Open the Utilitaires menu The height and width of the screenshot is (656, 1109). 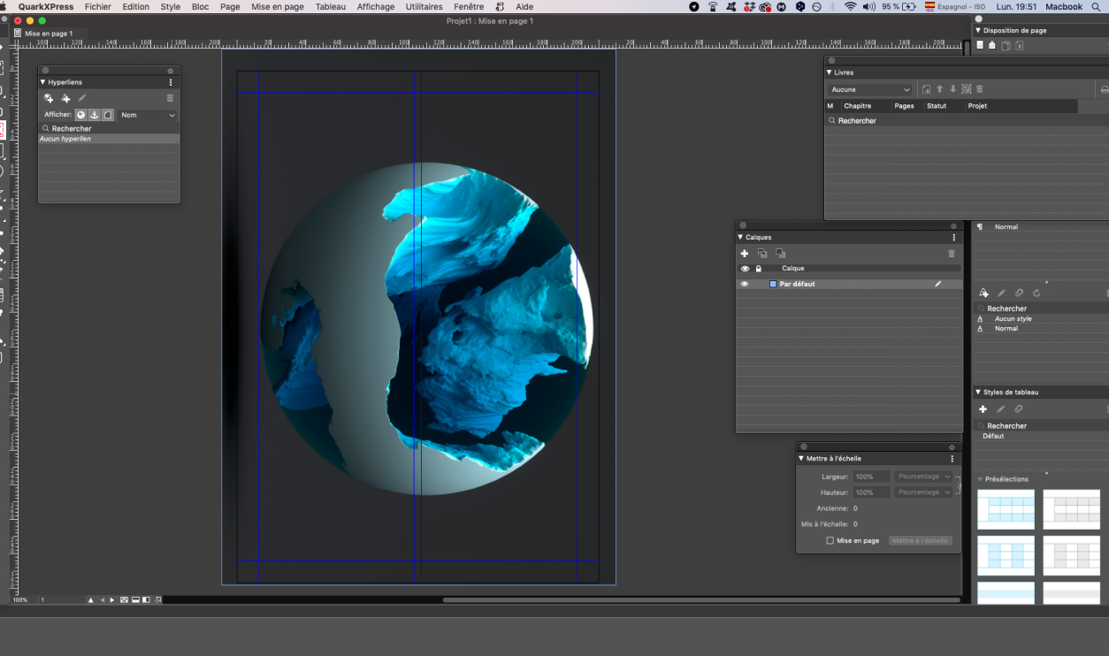click(424, 6)
